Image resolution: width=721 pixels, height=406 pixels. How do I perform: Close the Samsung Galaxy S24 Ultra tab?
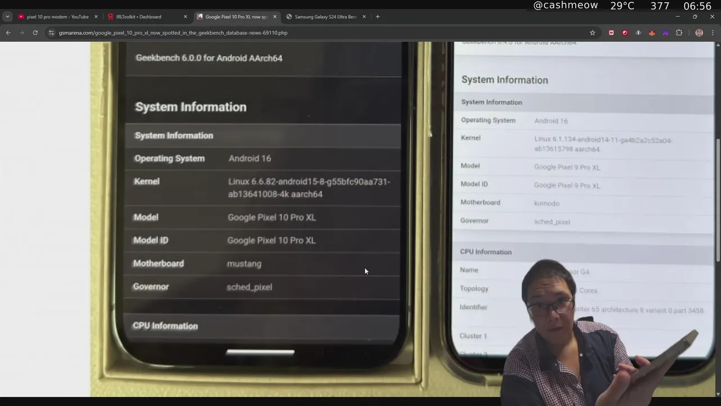[x=364, y=17]
